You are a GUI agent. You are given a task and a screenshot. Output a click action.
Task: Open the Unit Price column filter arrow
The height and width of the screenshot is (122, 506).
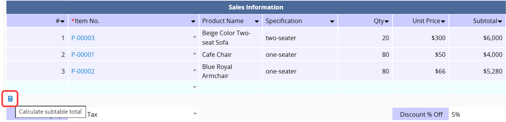(x=443, y=22)
